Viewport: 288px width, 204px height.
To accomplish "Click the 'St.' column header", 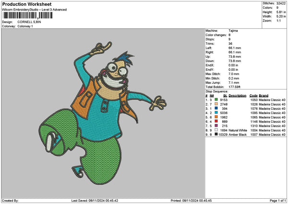I will coord(225,96).
